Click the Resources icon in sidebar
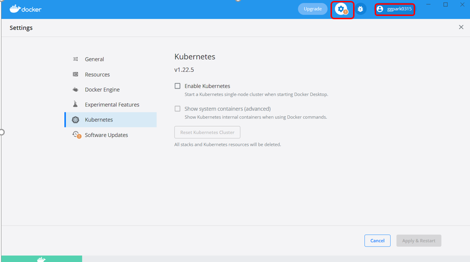This screenshot has width=470, height=262. coord(76,74)
